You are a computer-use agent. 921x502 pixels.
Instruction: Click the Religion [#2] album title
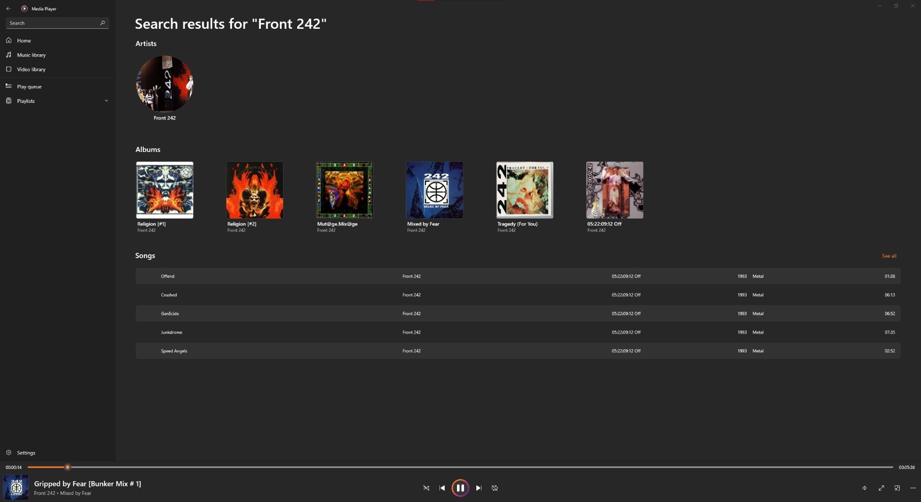tap(241, 224)
